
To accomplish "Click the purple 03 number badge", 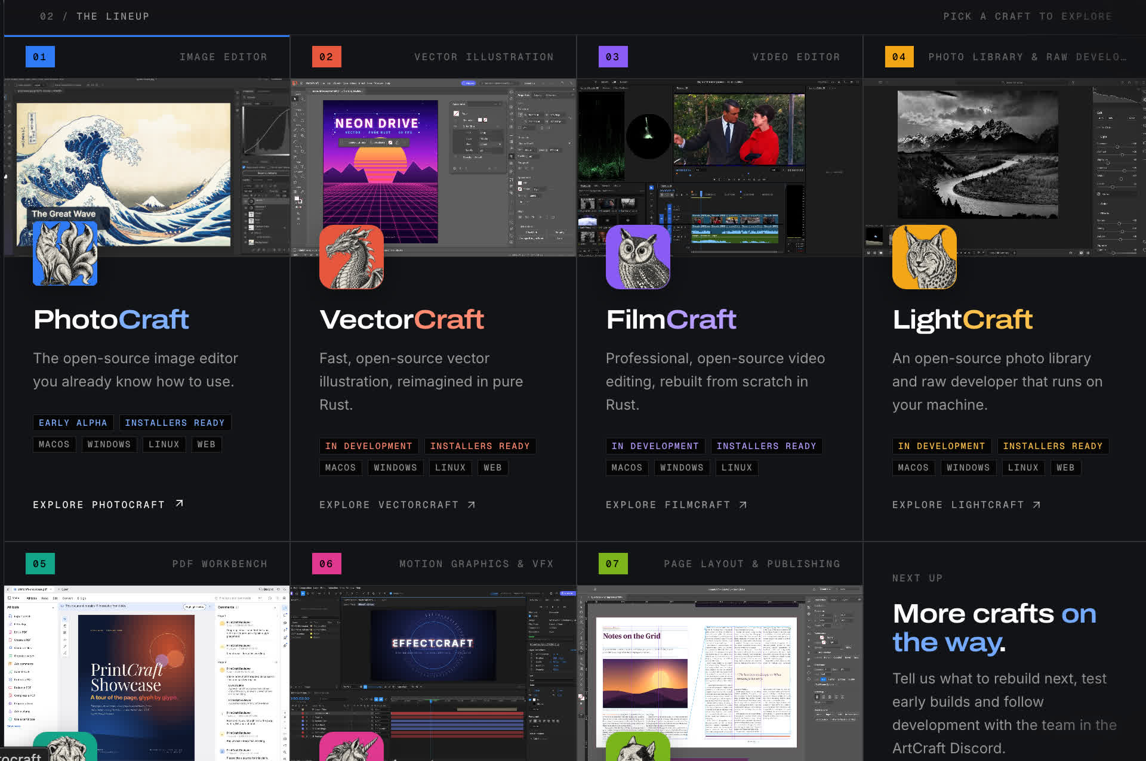I will [613, 57].
